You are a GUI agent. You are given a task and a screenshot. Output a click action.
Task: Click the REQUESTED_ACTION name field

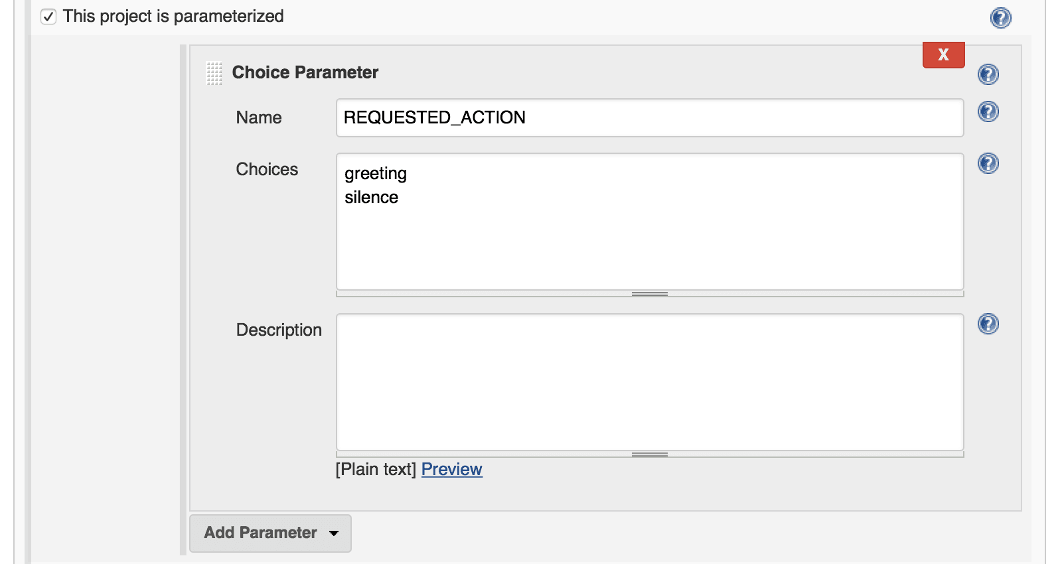pos(649,117)
